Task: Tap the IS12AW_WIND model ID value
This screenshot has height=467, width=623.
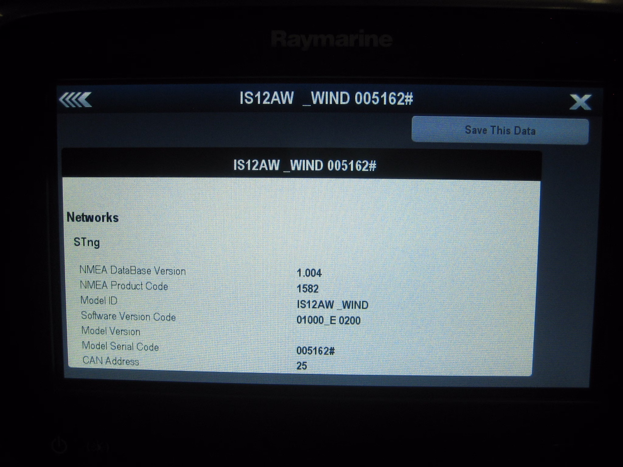Action: tap(332, 305)
